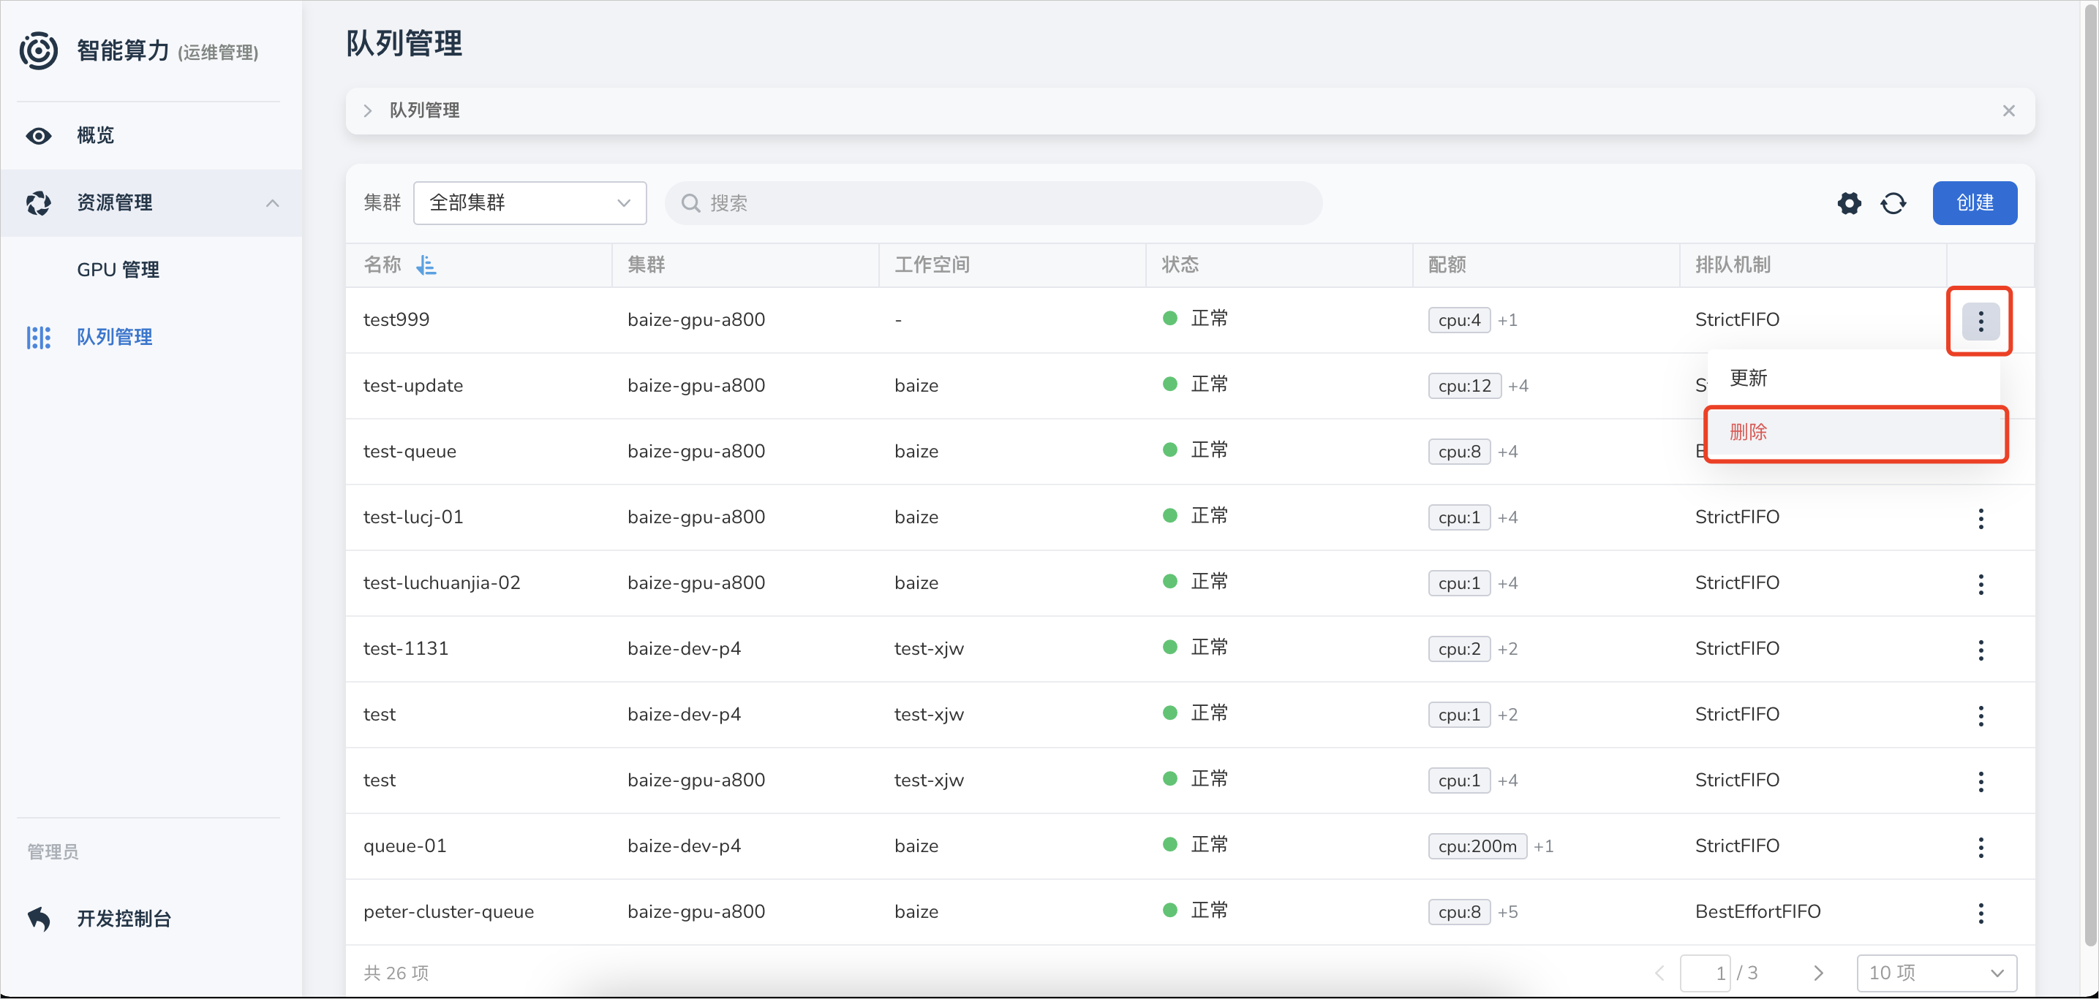
Task: Click the page number input field
Action: [x=1706, y=973]
